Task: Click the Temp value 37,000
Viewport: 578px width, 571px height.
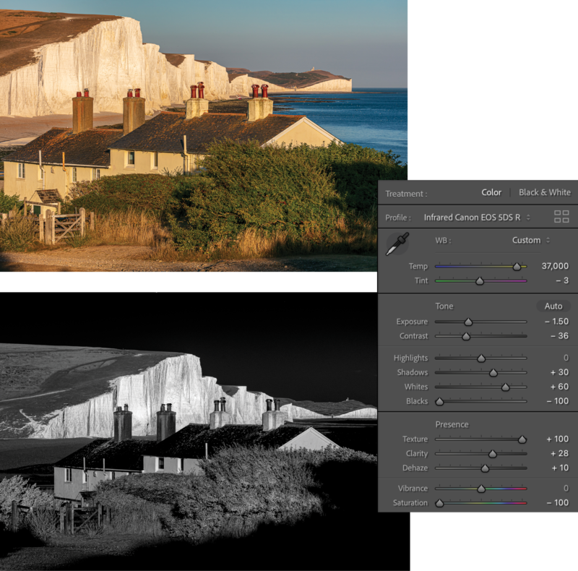Action: (x=555, y=266)
